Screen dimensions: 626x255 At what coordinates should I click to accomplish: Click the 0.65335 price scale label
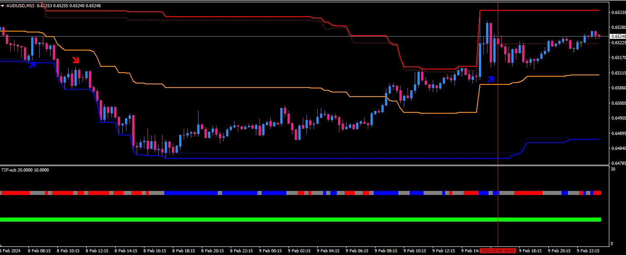tap(618, 13)
